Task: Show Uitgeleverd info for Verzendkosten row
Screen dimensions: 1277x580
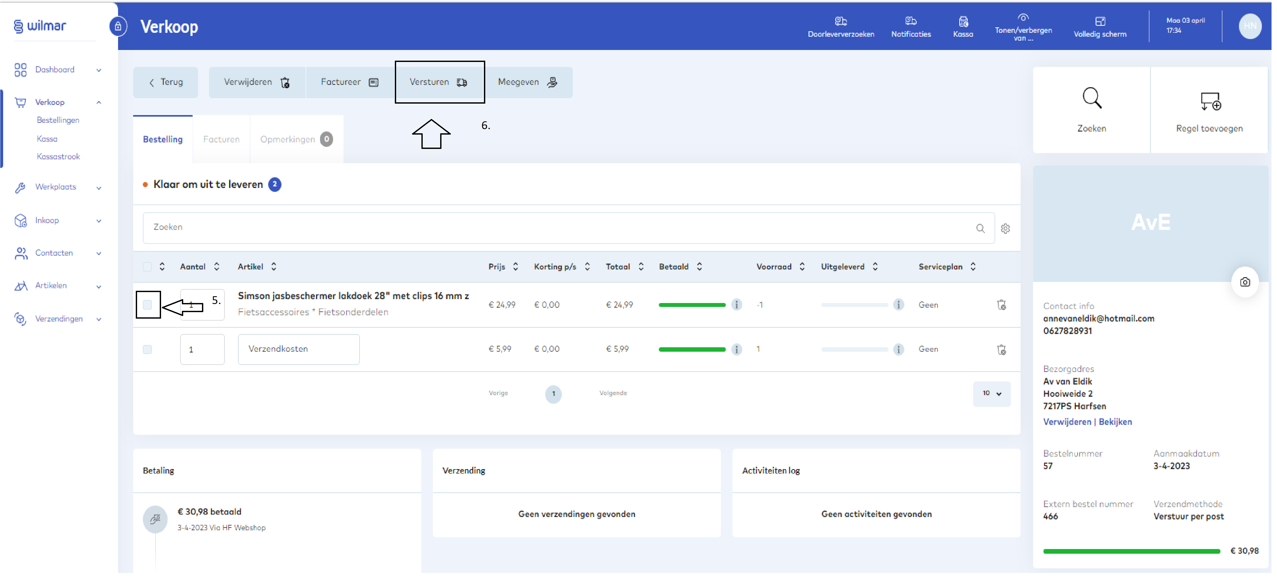Action: (902, 351)
